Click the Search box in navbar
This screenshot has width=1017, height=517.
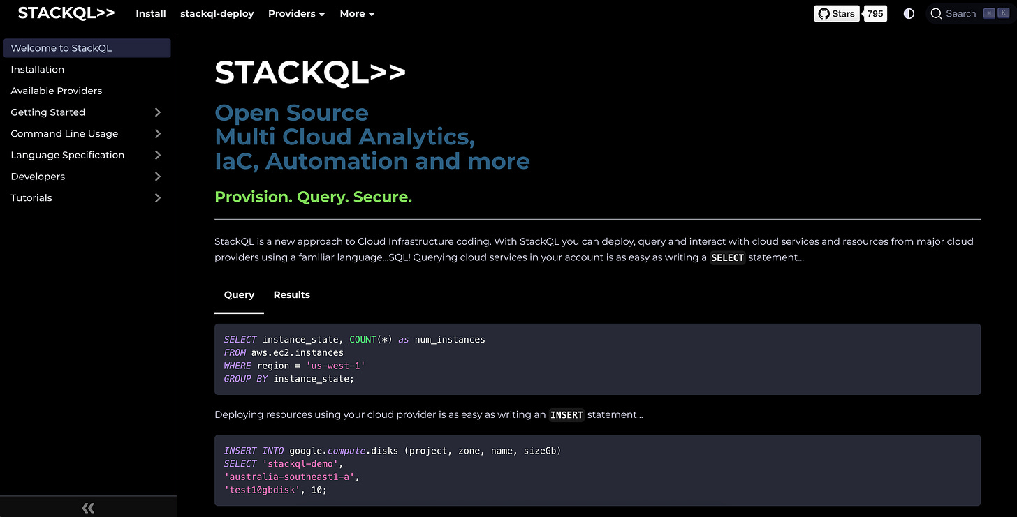click(x=970, y=13)
